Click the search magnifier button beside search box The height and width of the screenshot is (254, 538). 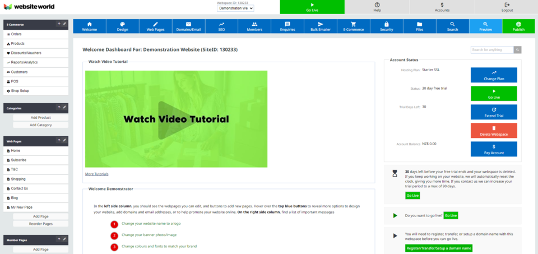518,50
